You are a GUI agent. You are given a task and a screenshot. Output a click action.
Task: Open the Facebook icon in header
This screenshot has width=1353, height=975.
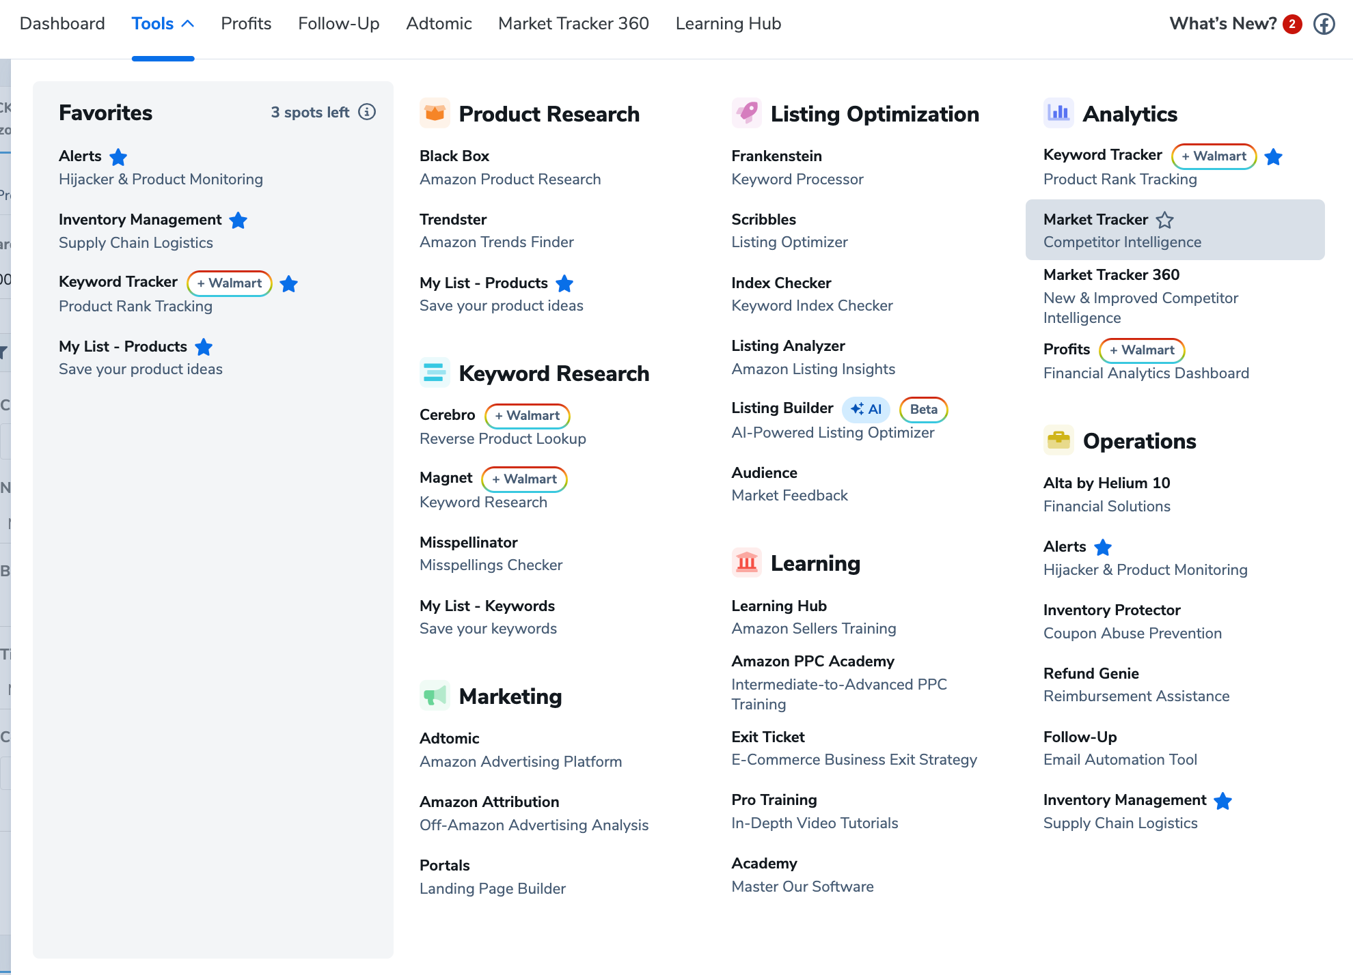(x=1324, y=24)
